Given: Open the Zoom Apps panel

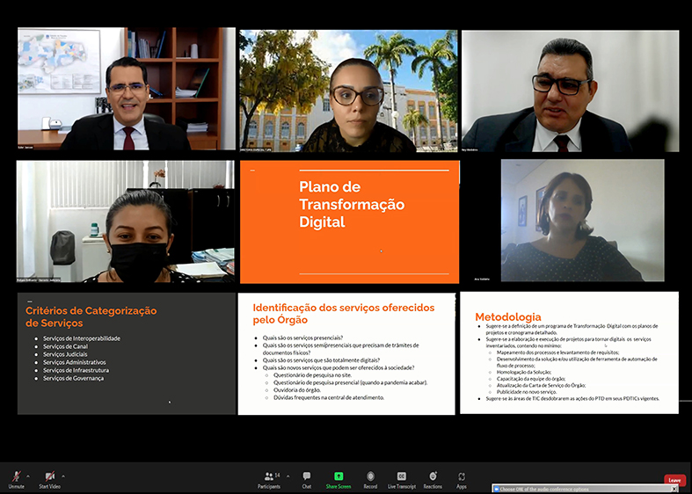Looking at the screenshot, I should [462, 480].
